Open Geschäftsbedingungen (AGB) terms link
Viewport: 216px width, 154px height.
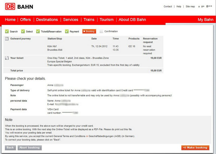pyautogui.click(x=105, y=136)
